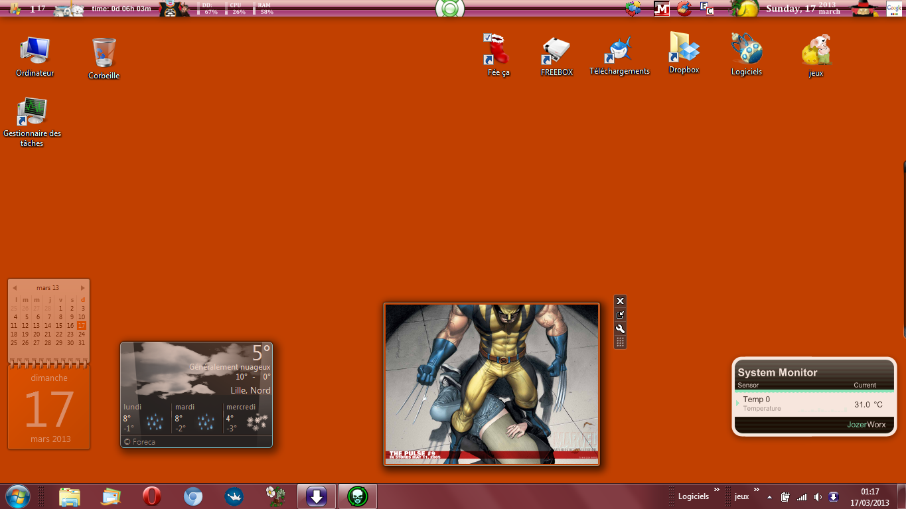Open Windows Explorer from taskbar
Image resolution: width=906 pixels, height=509 pixels.
(70, 496)
